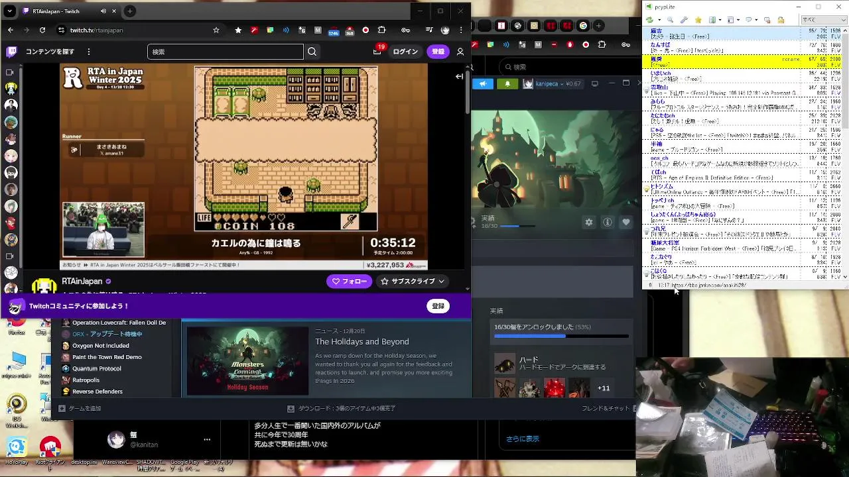This screenshot has height=477, width=849.
Task: Select Quantum Protocol in library list
Action: pos(97,368)
